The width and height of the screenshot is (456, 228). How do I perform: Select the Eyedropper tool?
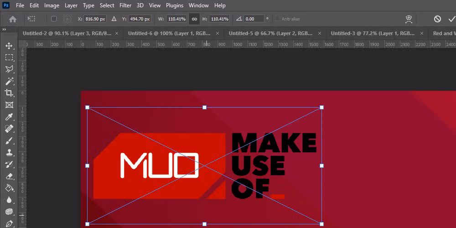tap(9, 117)
